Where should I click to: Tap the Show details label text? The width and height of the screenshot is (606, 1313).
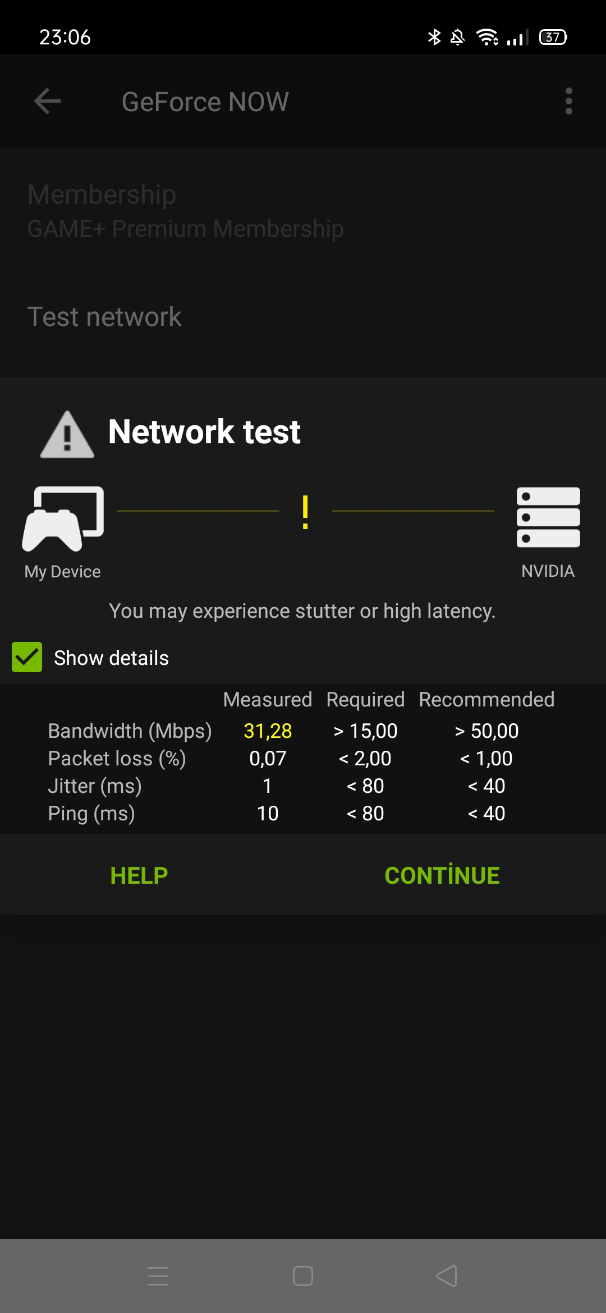tap(111, 658)
